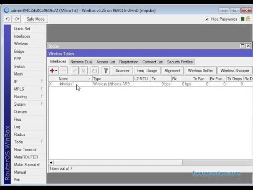
Task: Expand the MPLS submenu
Action: [42, 89]
